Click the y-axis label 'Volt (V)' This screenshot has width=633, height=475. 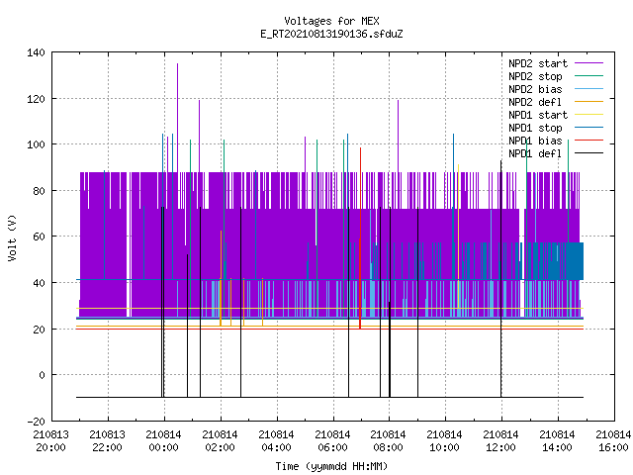click(x=13, y=237)
